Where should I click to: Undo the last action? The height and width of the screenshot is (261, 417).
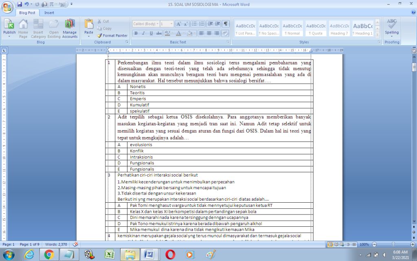click(x=26, y=4)
